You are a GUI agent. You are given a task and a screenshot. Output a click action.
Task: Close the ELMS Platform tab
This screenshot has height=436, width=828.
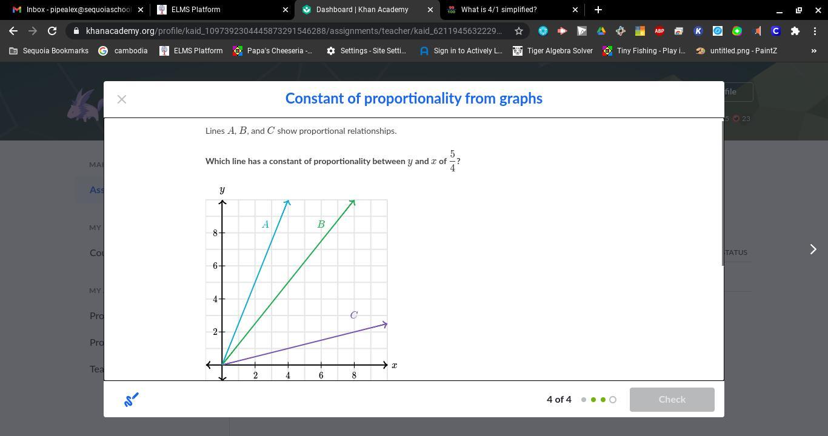[x=285, y=10]
